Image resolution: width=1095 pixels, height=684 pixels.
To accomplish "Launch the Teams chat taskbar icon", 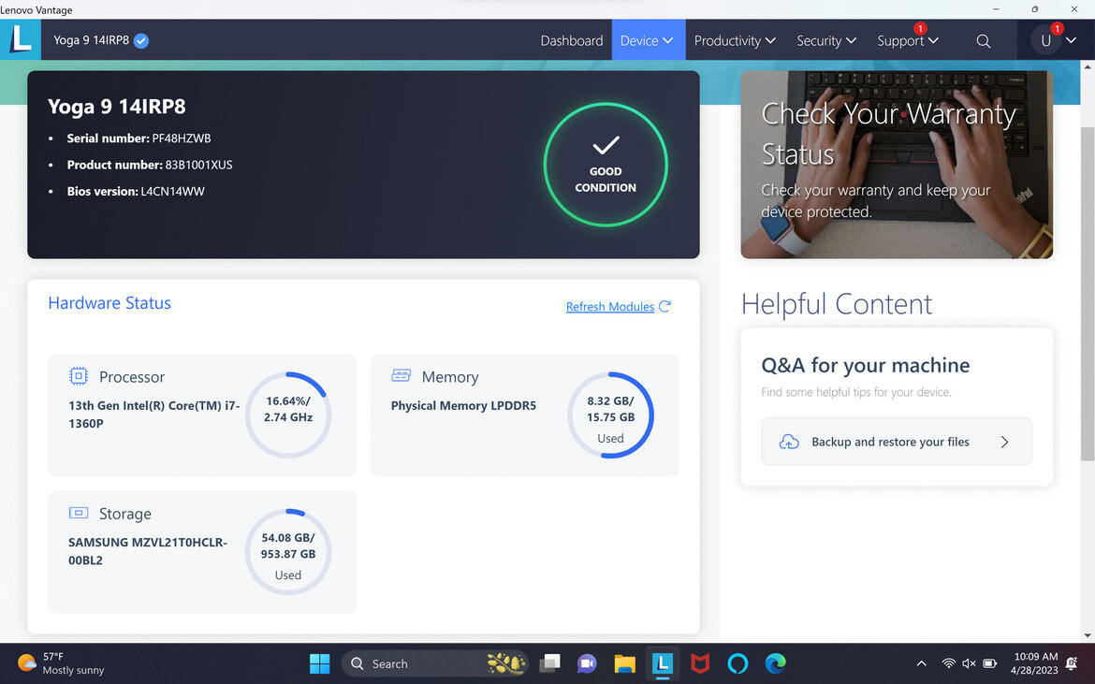I will 587,663.
